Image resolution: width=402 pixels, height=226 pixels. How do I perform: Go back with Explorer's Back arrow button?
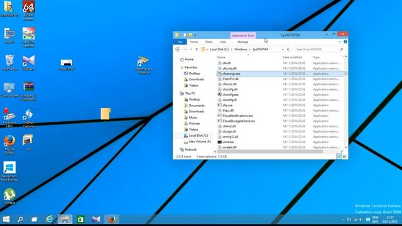coord(178,49)
